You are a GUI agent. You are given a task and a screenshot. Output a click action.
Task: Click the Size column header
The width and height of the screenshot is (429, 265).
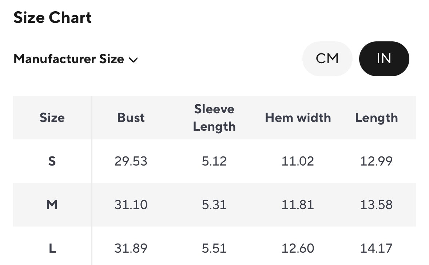[x=52, y=118]
